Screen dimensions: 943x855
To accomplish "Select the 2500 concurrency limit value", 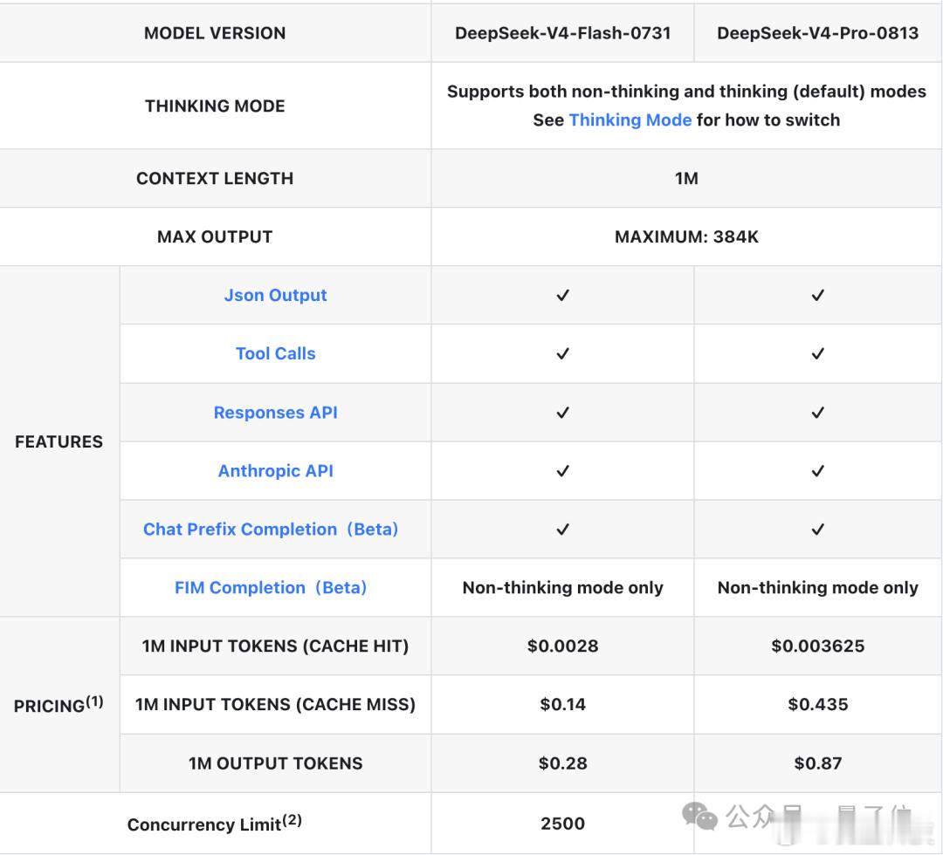I will tap(562, 823).
